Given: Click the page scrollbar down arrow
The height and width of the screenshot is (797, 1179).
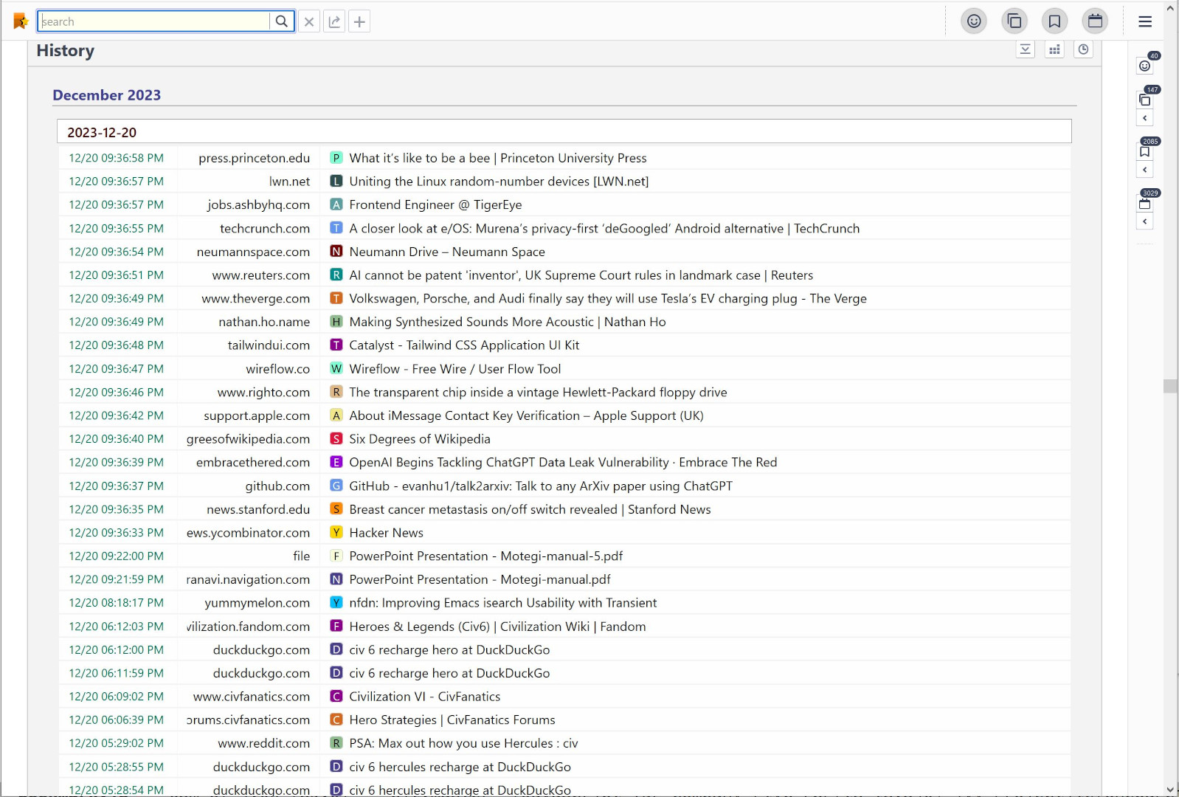Looking at the screenshot, I should pyautogui.click(x=1170, y=790).
